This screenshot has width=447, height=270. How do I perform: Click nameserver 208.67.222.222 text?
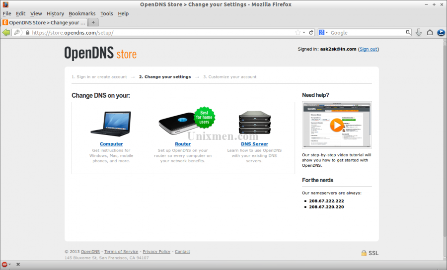pyautogui.click(x=326, y=201)
